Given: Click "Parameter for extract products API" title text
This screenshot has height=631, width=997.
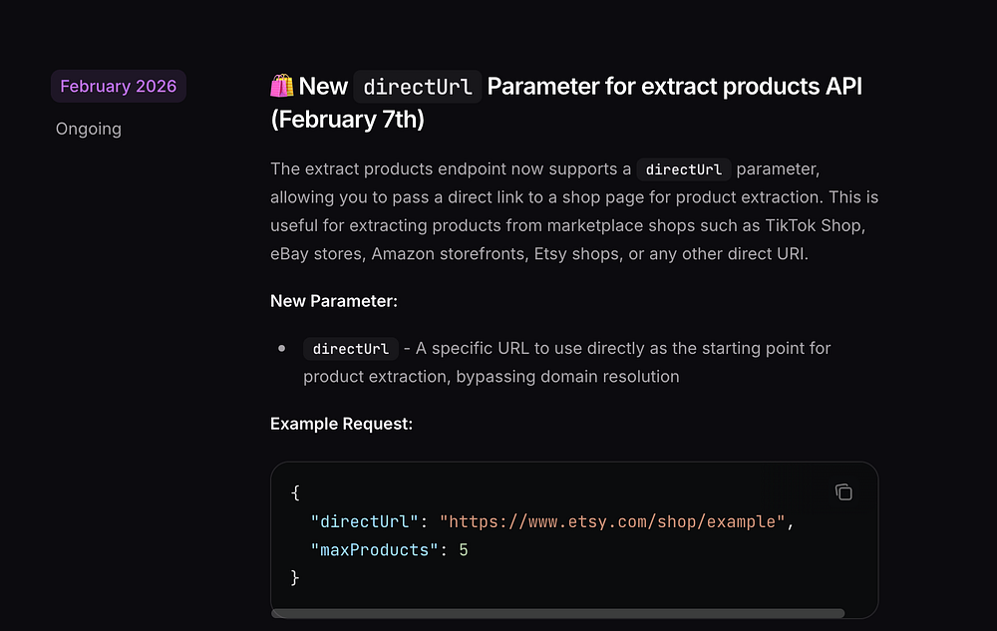Looking at the screenshot, I should coord(675,87).
